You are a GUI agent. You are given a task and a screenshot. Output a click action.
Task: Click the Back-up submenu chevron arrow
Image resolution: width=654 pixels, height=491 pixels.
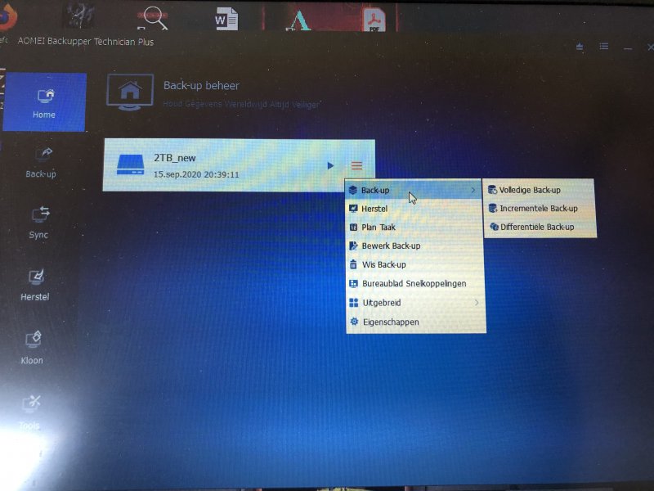click(473, 190)
